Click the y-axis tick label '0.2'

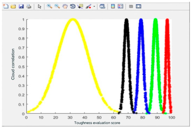pos(21,95)
